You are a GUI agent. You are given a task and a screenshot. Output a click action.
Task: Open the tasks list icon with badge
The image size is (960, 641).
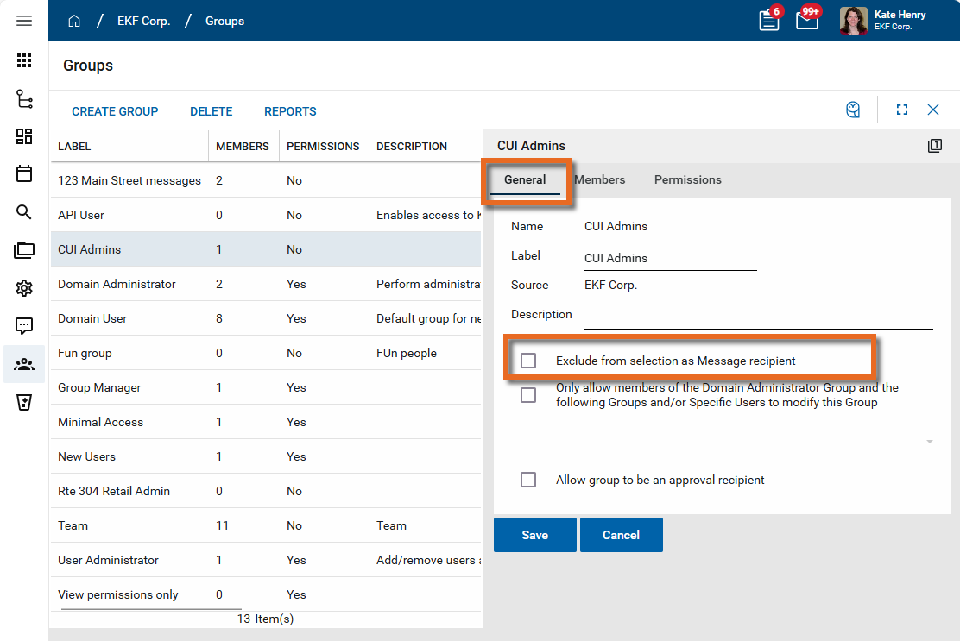pyautogui.click(x=768, y=21)
